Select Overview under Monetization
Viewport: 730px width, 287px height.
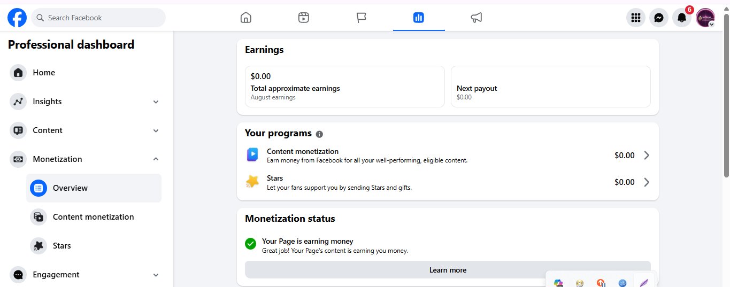click(94, 188)
